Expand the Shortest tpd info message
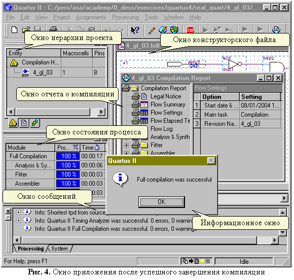 pos(18,212)
